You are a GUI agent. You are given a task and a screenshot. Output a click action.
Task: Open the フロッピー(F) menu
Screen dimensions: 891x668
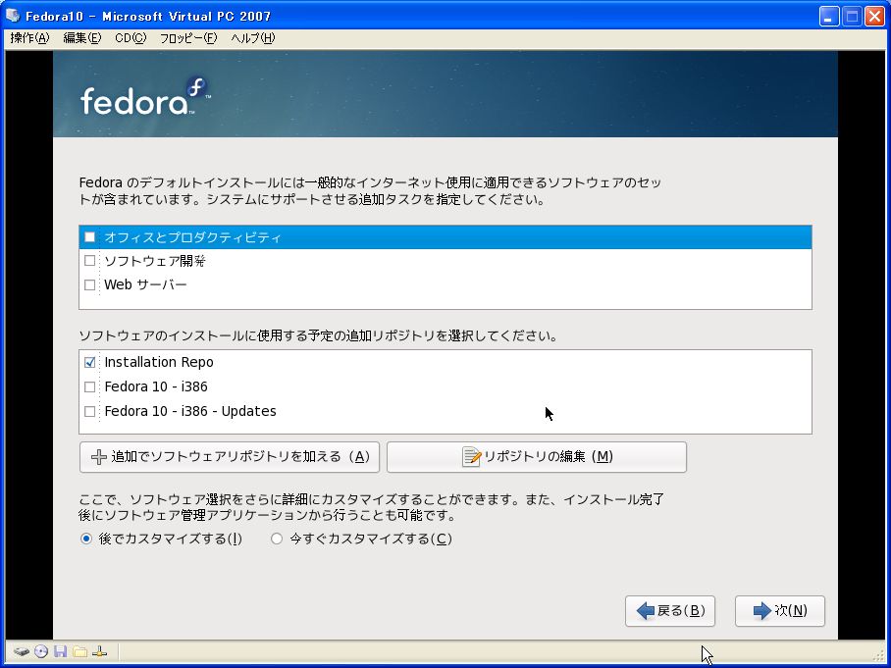[188, 38]
